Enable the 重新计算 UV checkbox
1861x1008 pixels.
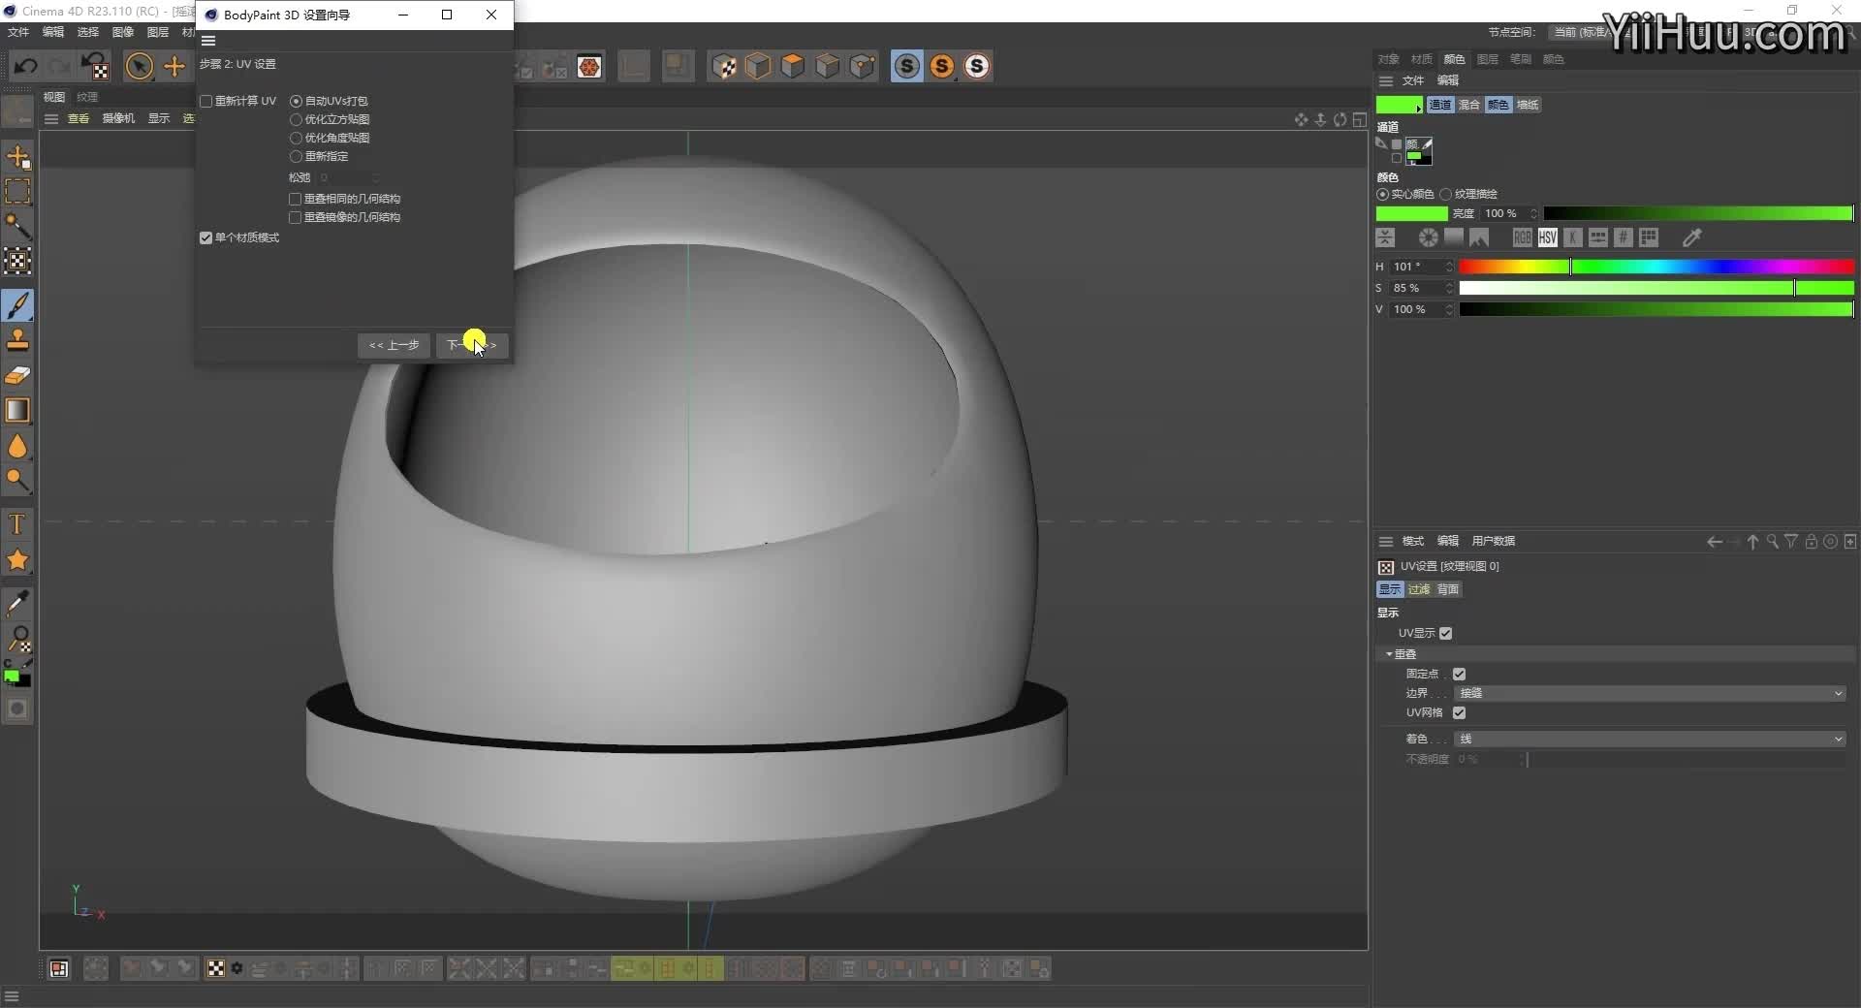[205, 101]
